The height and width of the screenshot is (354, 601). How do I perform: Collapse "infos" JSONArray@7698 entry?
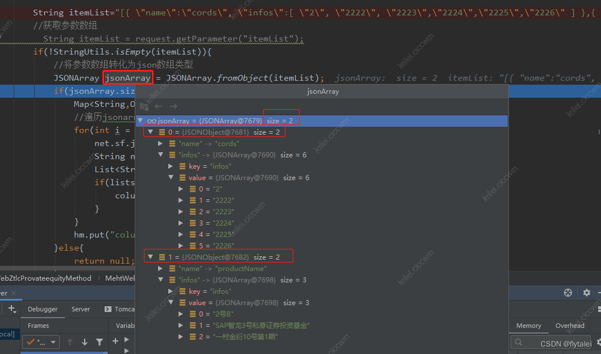161,280
